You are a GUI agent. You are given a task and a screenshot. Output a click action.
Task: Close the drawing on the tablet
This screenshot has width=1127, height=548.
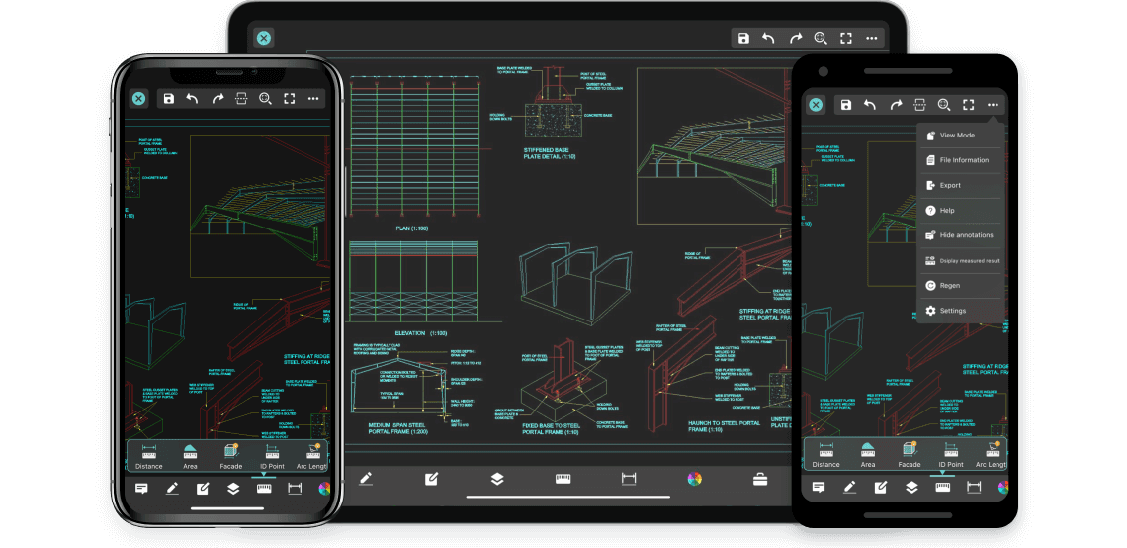click(x=264, y=39)
